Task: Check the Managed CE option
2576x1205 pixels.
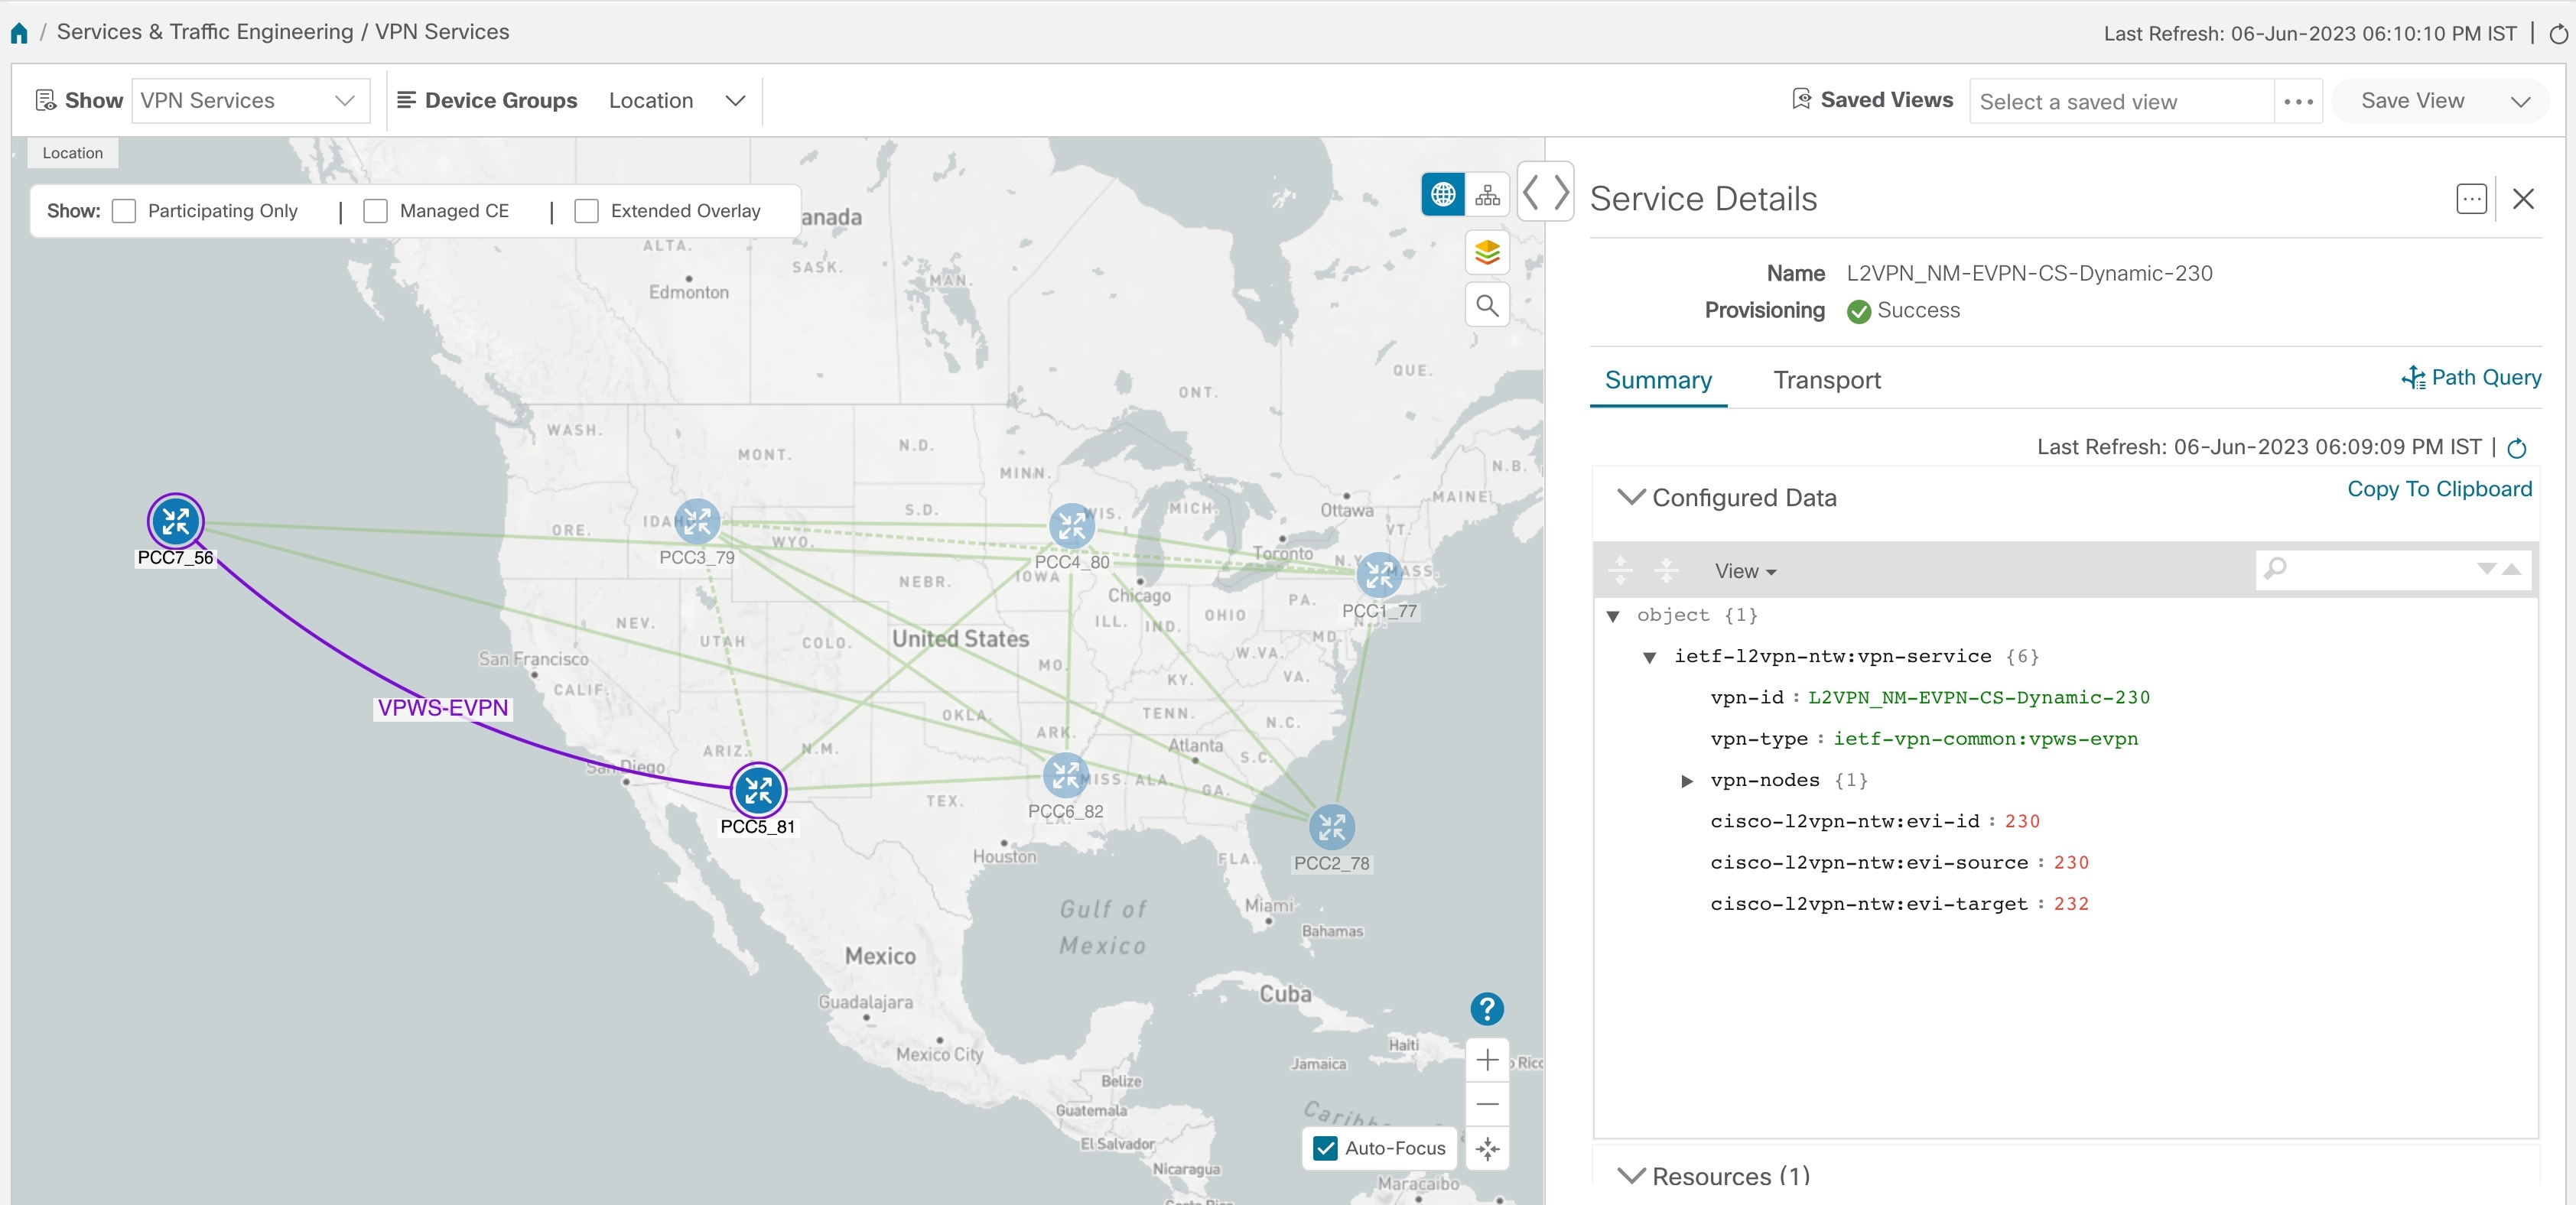Action: [x=375, y=211]
